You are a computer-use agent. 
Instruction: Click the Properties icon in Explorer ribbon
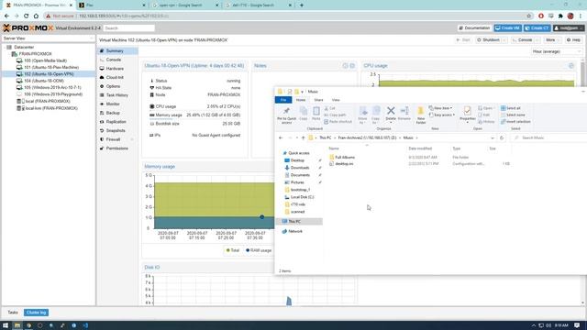467,111
